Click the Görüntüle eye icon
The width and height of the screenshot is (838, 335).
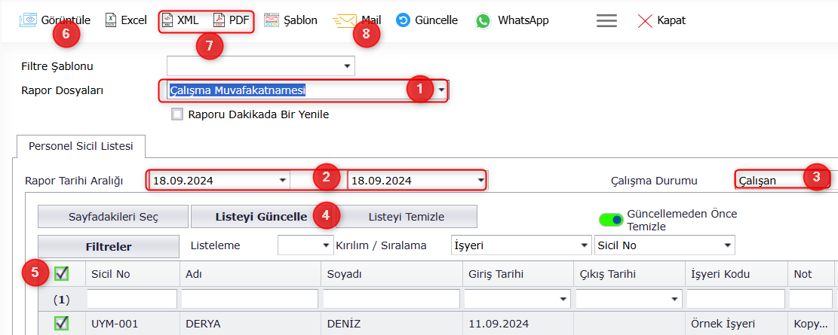28,21
